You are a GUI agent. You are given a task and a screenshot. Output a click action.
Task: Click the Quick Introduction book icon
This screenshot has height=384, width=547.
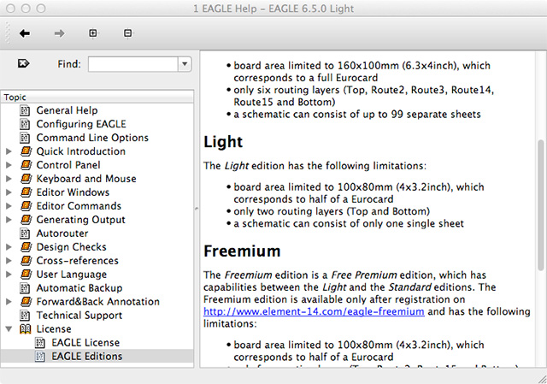coord(25,151)
